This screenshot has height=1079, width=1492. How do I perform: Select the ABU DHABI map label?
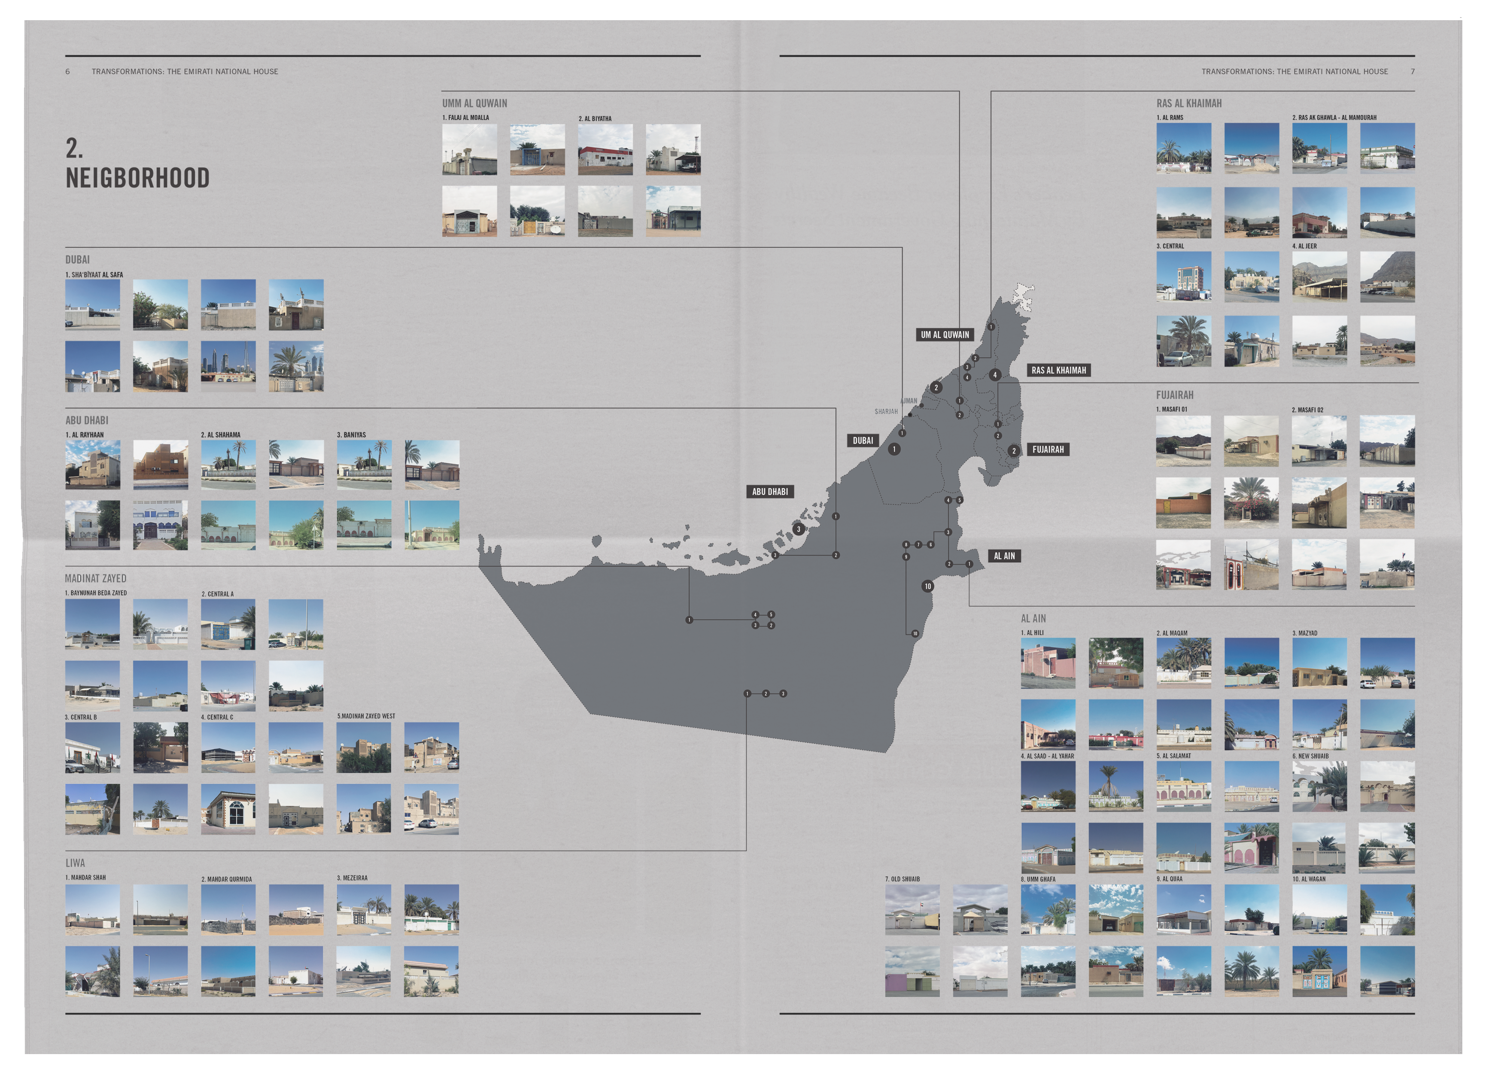tap(770, 492)
